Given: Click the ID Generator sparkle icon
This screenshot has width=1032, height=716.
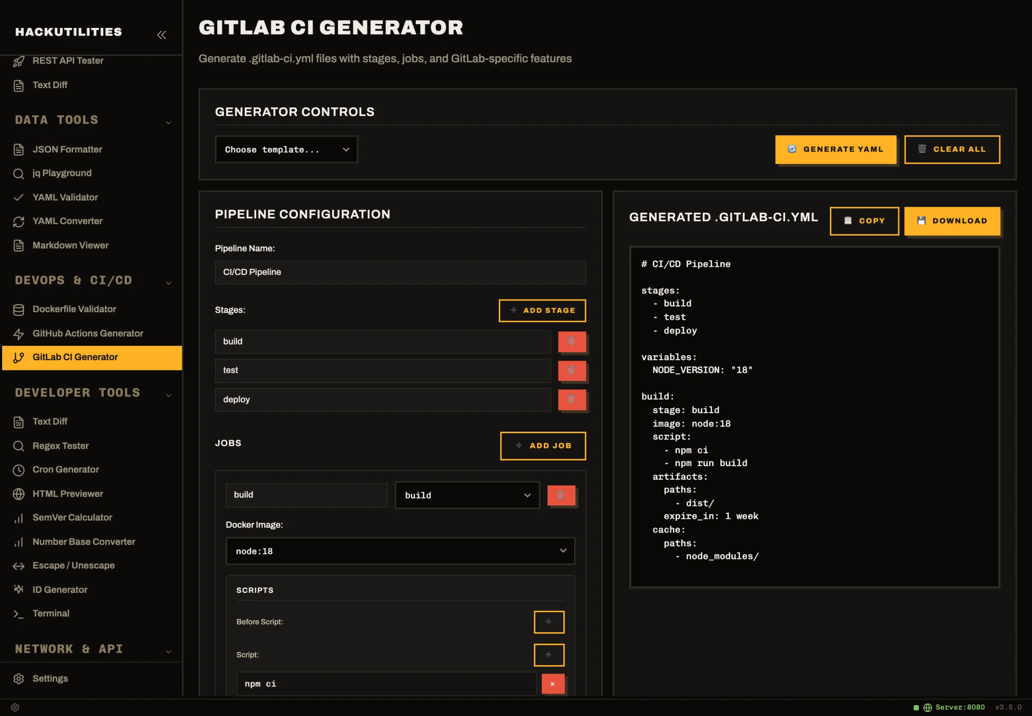Looking at the screenshot, I should pyautogui.click(x=18, y=589).
